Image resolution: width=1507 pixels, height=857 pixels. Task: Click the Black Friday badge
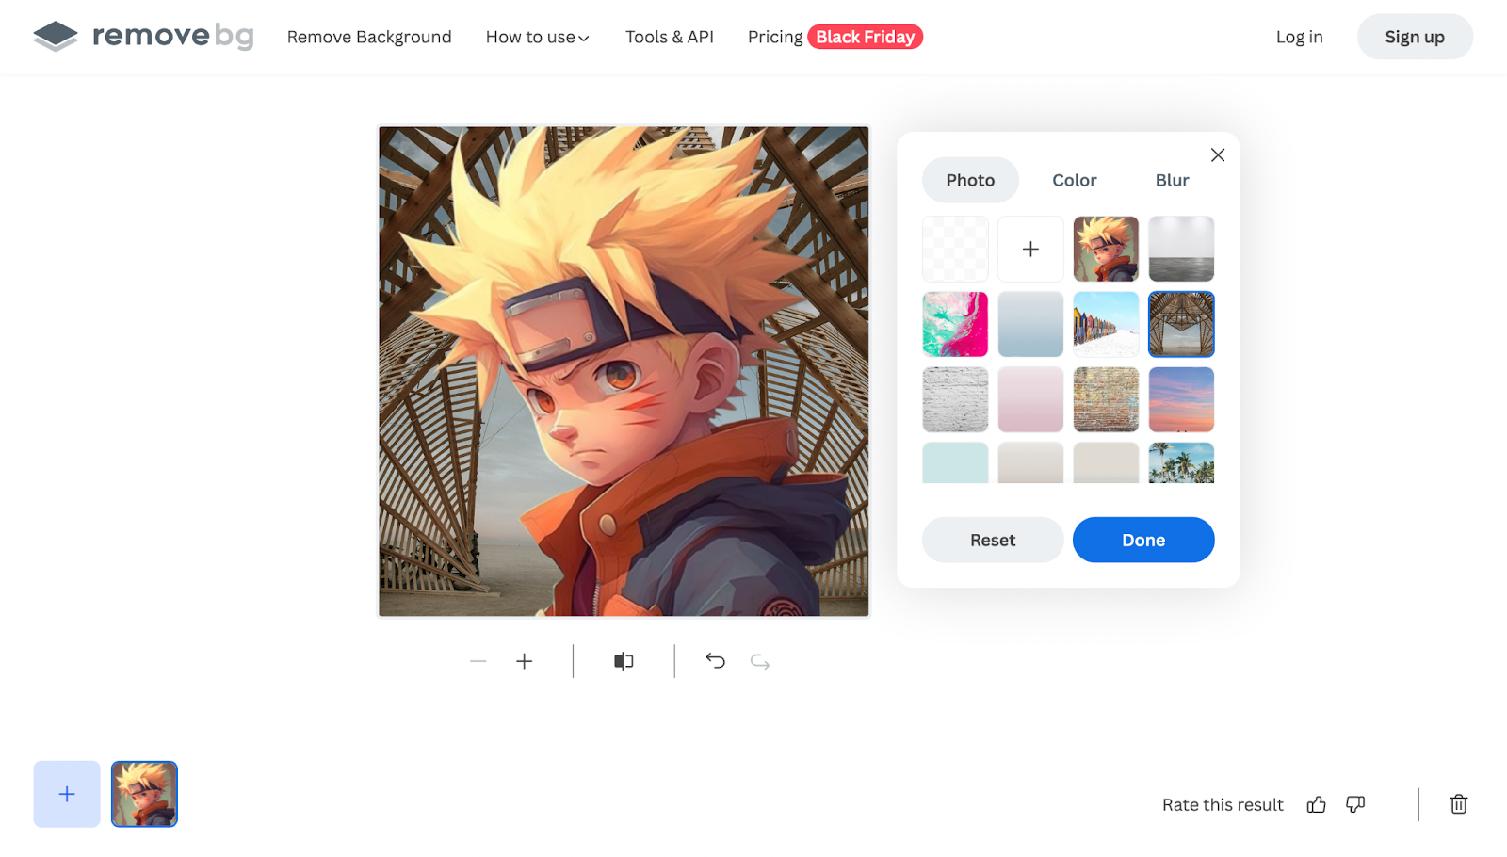pos(865,37)
